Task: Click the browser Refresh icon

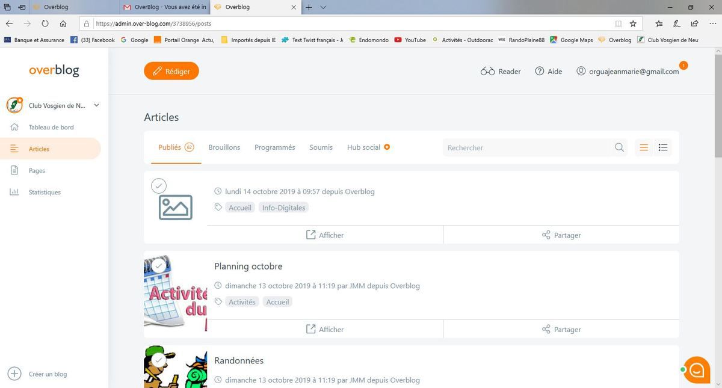Action: click(x=45, y=23)
